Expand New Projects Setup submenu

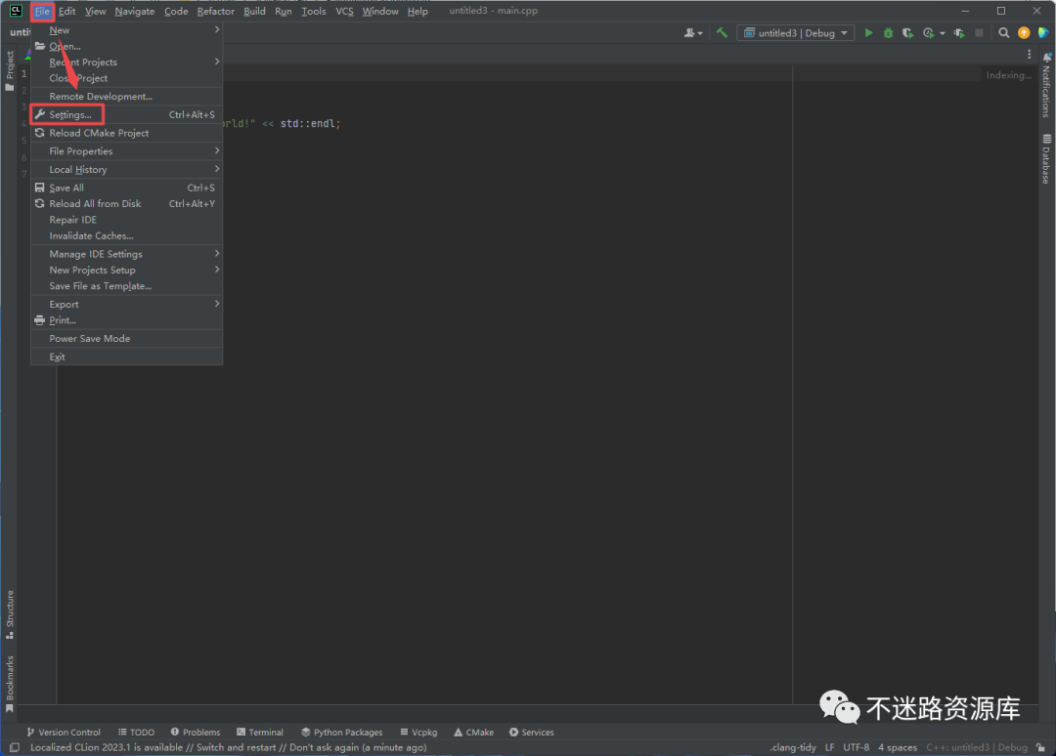126,270
